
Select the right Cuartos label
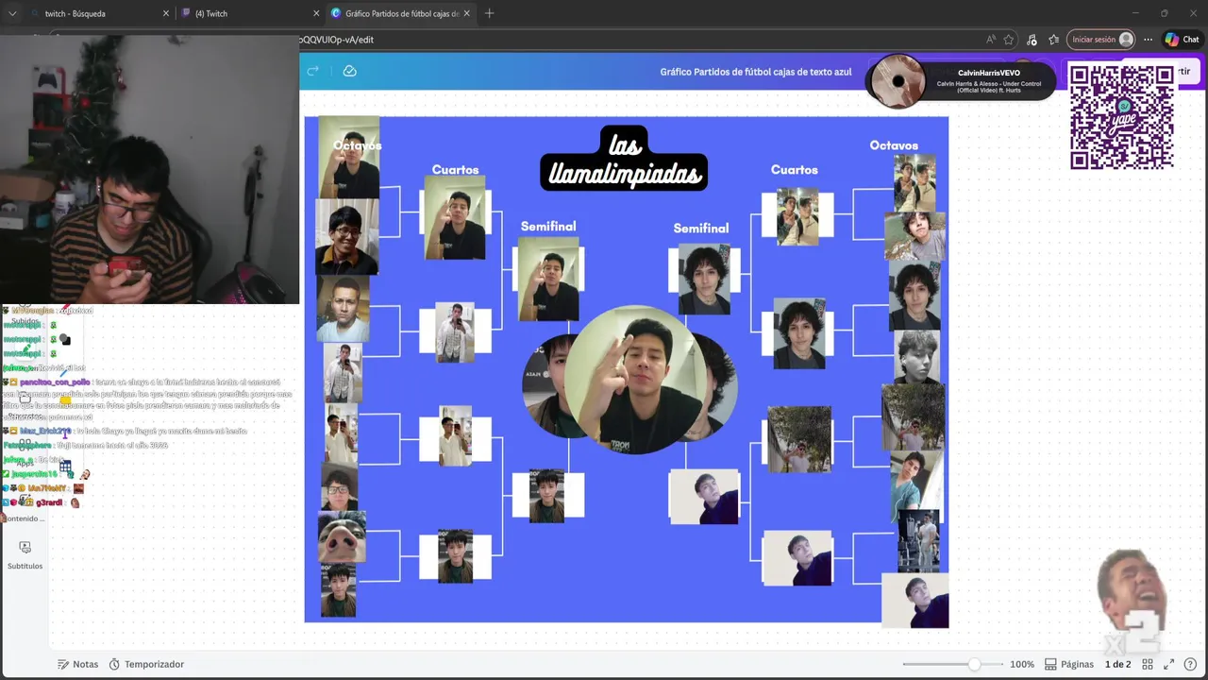pyautogui.click(x=795, y=170)
